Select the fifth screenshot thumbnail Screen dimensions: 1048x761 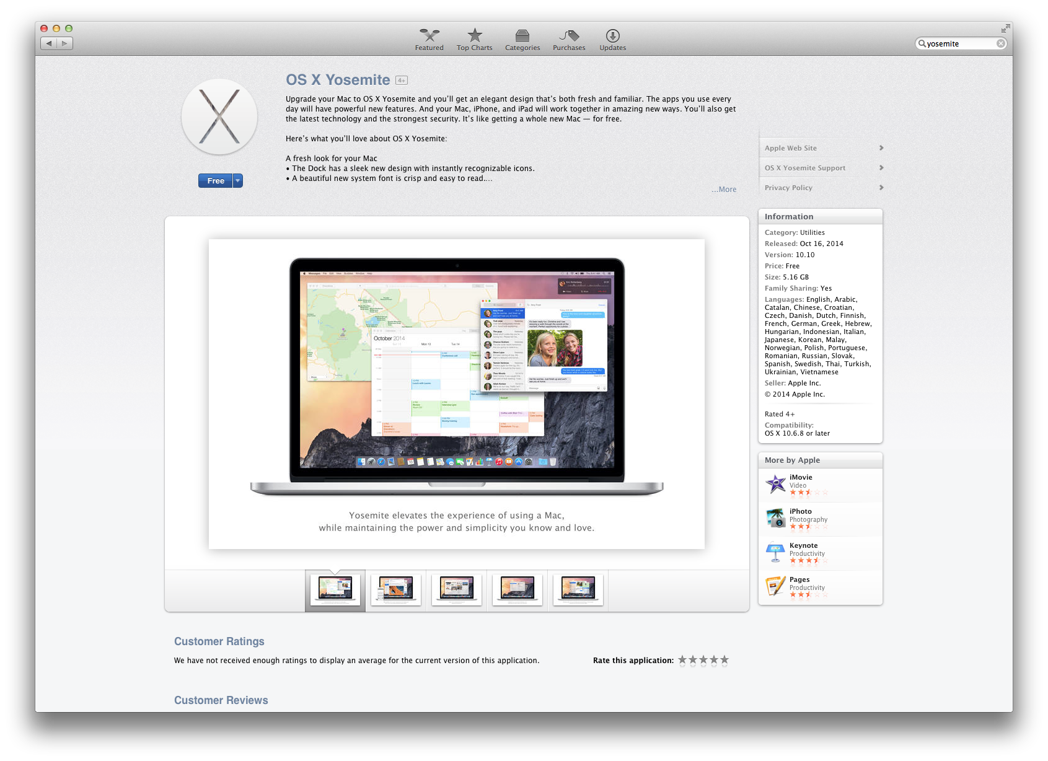tap(578, 590)
